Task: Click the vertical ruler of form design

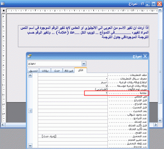Action: 4,68
